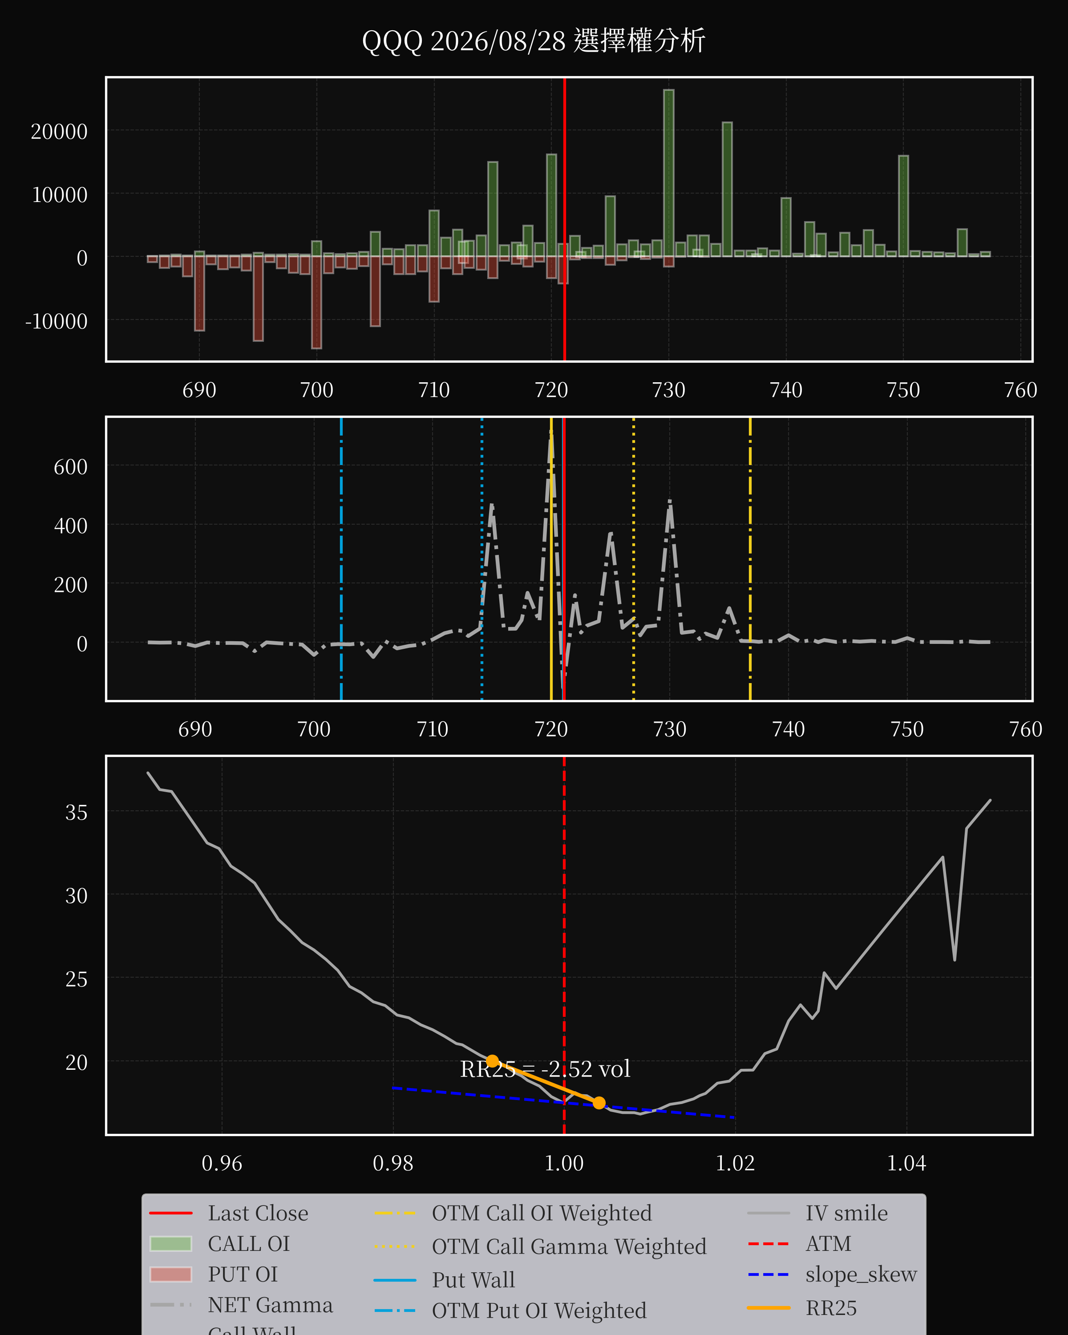1068x1335 pixels.
Task: Select the IV smile legend label
Action: [x=846, y=1213]
